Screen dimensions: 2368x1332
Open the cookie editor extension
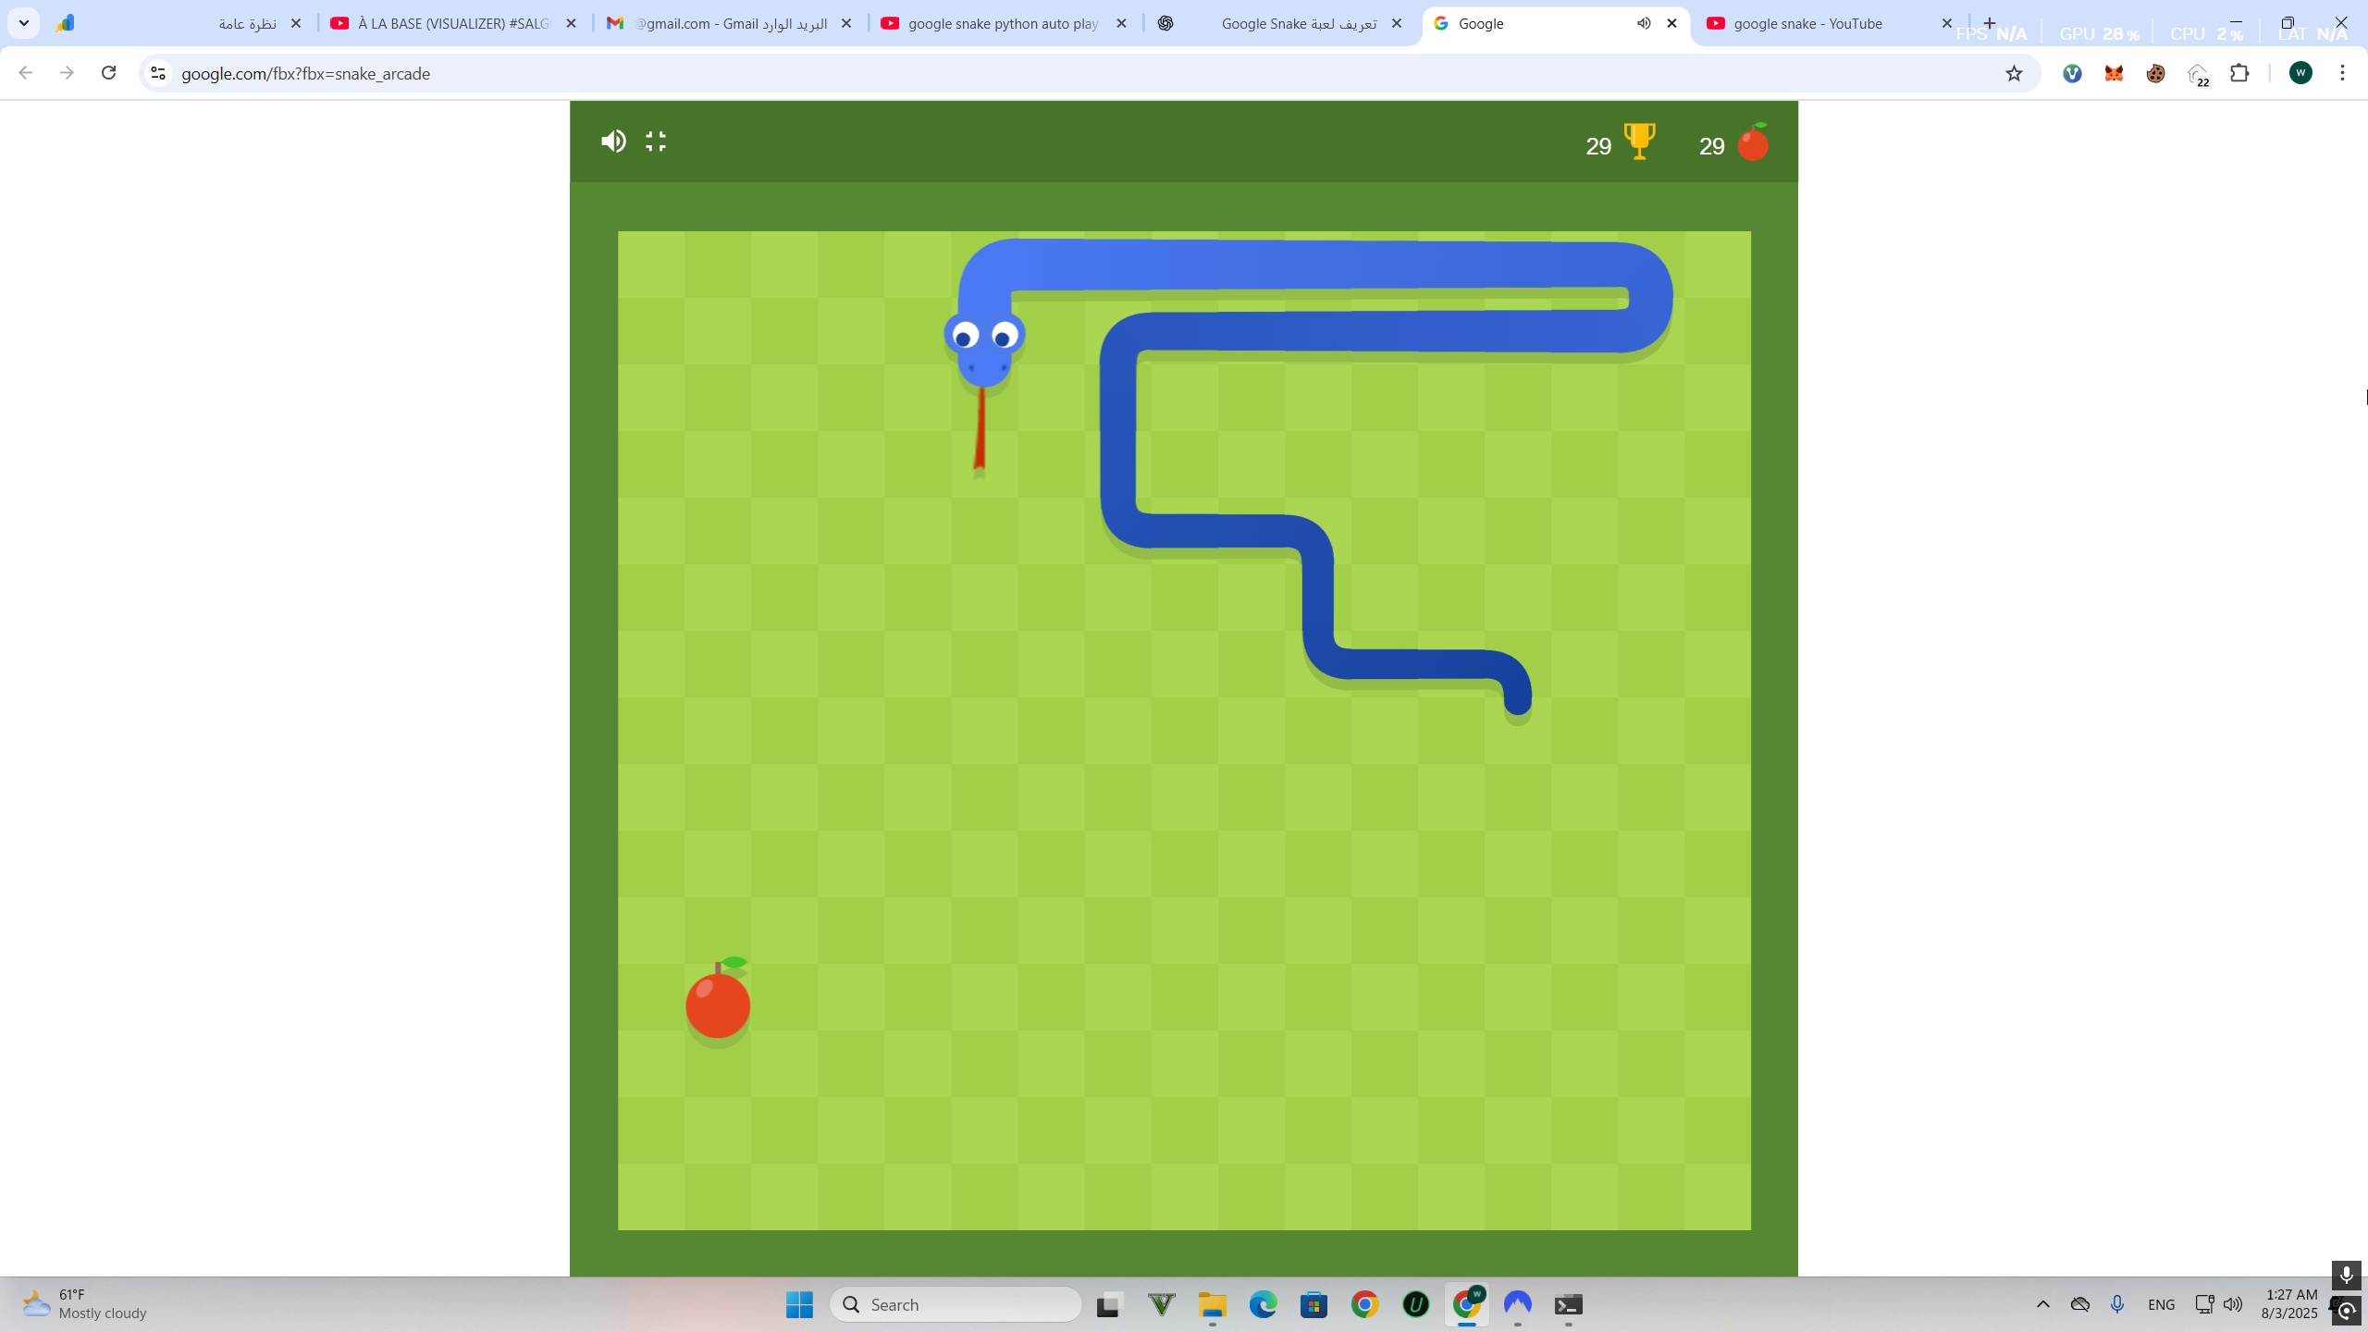coord(2155,73)
